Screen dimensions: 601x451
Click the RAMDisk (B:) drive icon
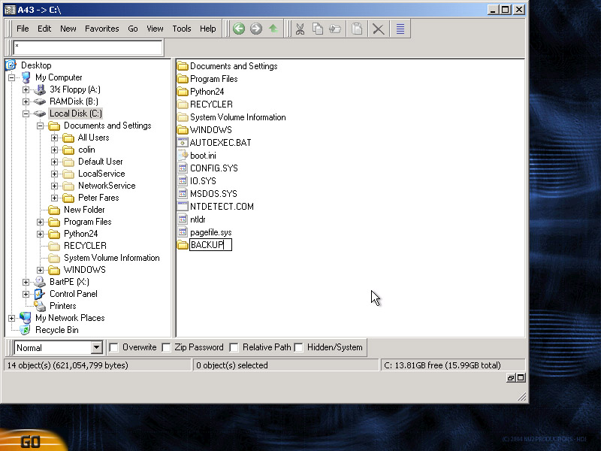40,101
